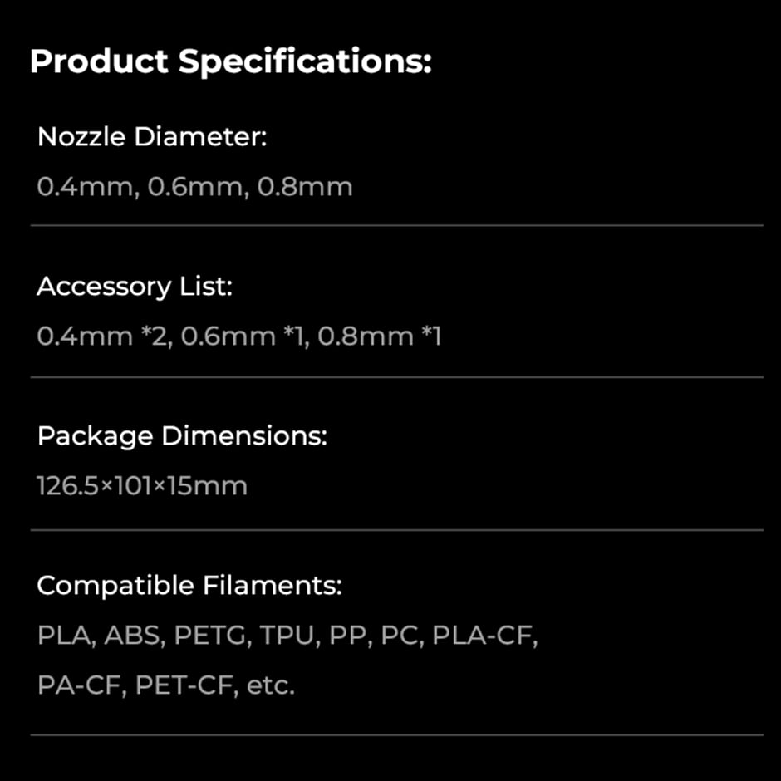Select the Package Dimensions label
The image size is (781, 781).
[x=182, y=436]
